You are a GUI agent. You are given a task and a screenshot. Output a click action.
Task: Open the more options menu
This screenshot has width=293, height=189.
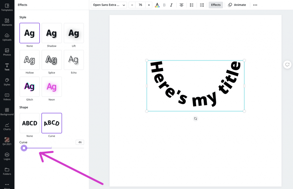coord(255,5)
